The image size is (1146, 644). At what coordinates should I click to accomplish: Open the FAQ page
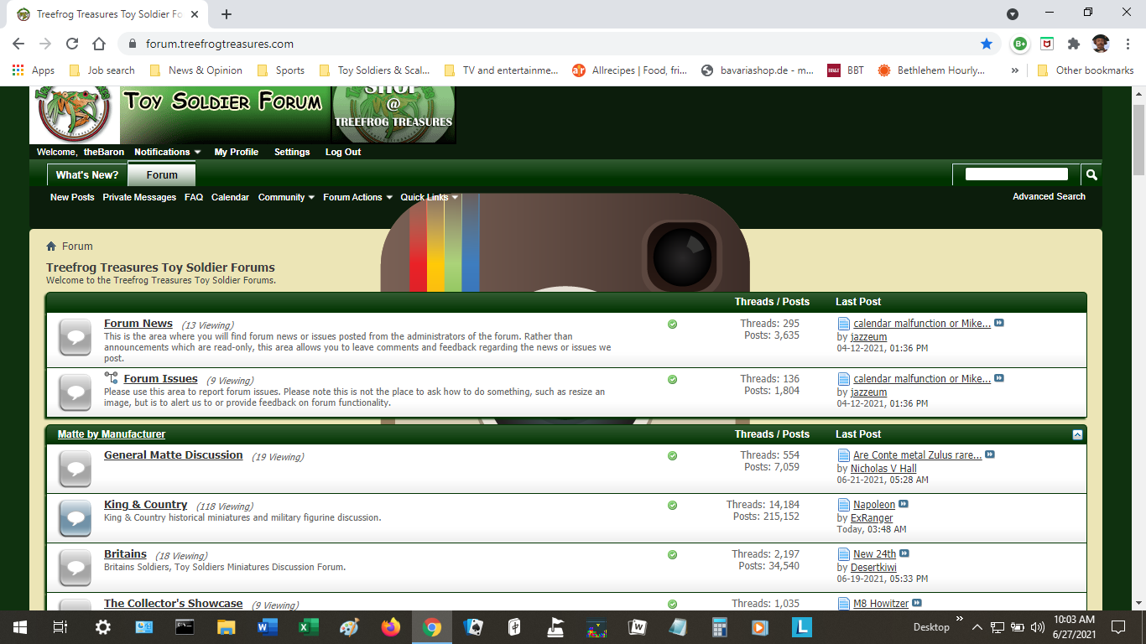[x=194, y=197]
